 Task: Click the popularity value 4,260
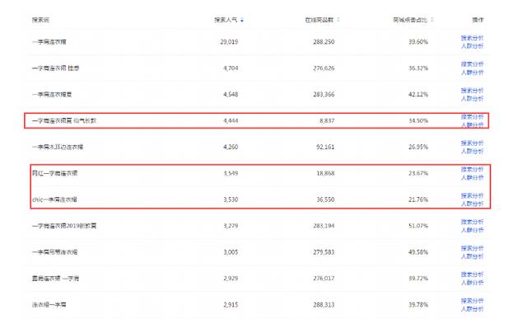[231, 147]
